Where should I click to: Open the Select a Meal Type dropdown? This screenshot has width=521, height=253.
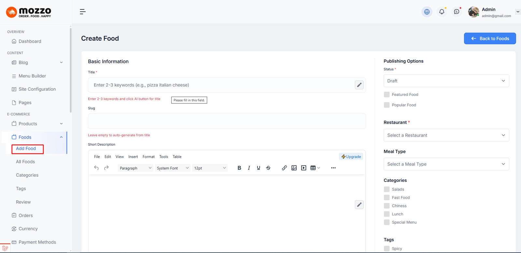[x=446, y=164]
